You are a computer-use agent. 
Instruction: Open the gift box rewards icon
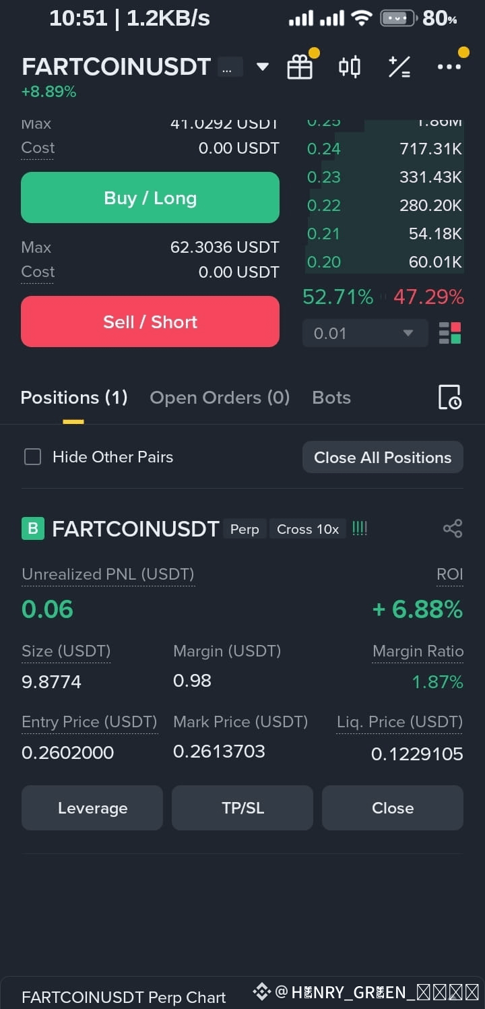point(300,67)
